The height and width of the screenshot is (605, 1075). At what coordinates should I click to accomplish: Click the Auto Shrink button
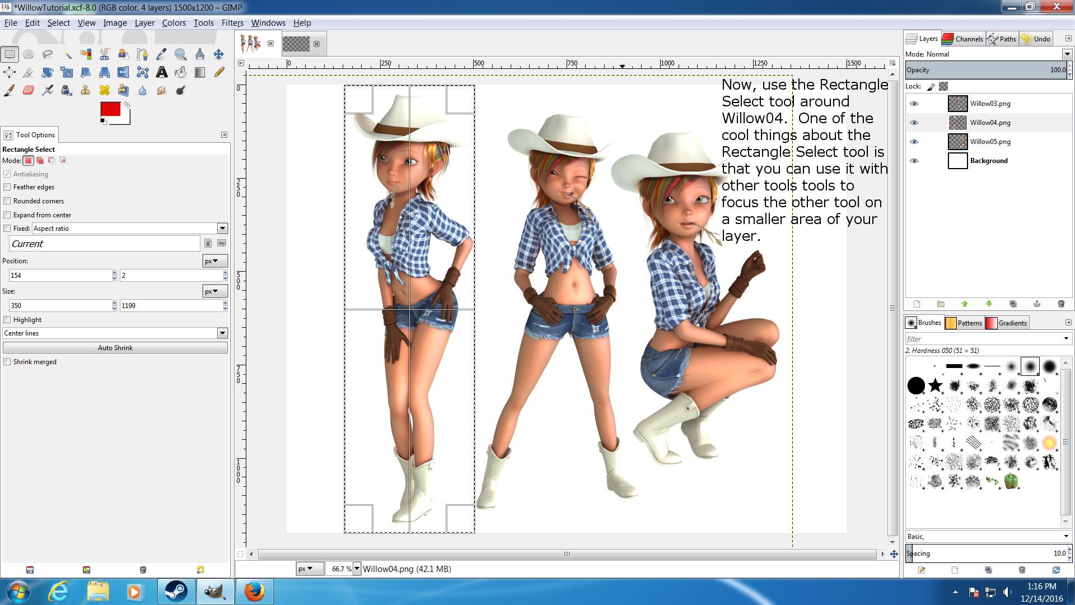pyautogui.click(x=115, y=348)
